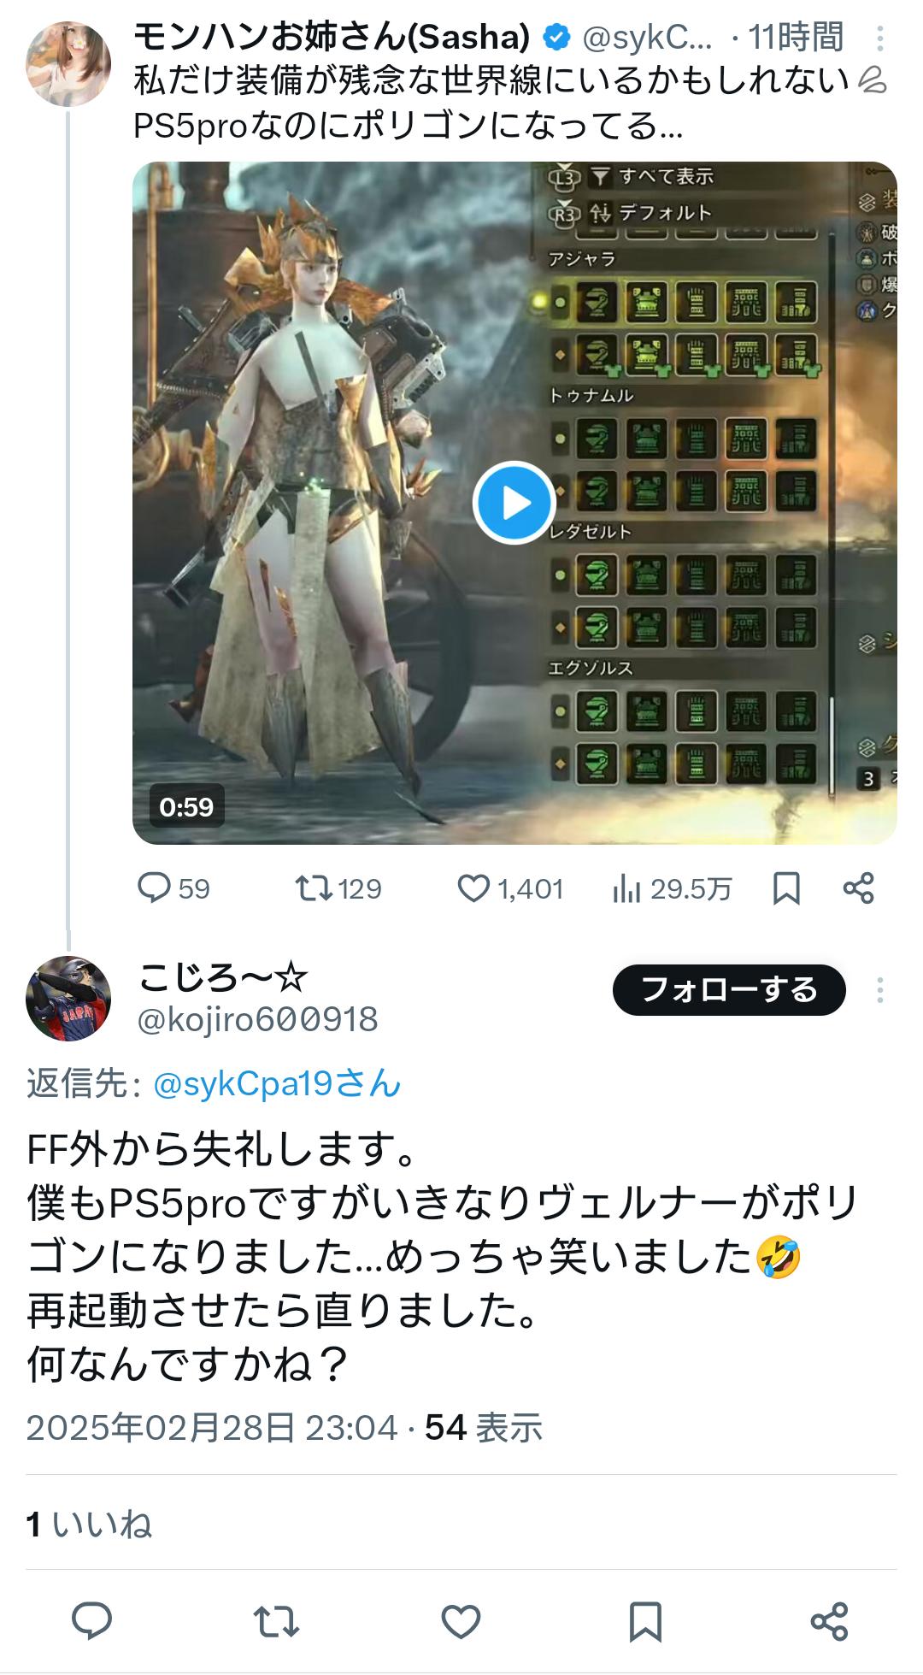Repost the こじろ～☆ reply tweet
This screenshot has width=923, height=1675.
pyautogui.click(x=276, y=1620)
